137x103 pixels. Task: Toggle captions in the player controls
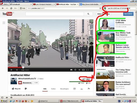click(71, 70)
